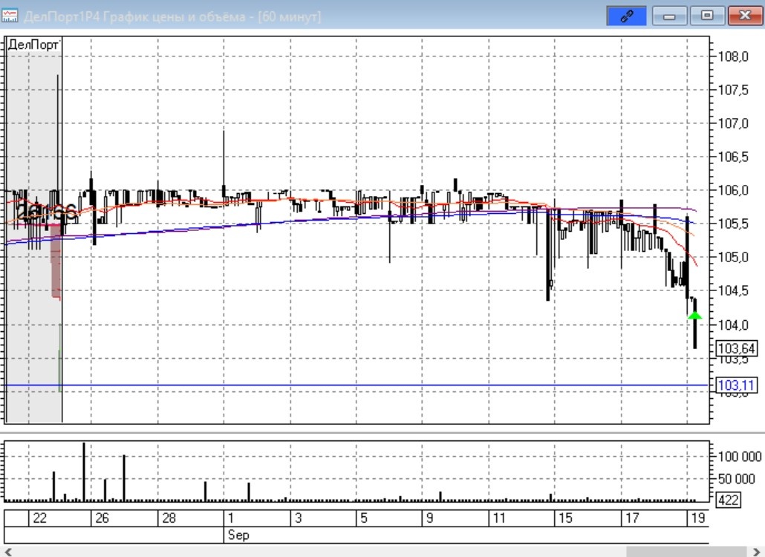Close the ДелПорт1Р4 chart window
The image size is (765, 557).
(x=744, y=16)
